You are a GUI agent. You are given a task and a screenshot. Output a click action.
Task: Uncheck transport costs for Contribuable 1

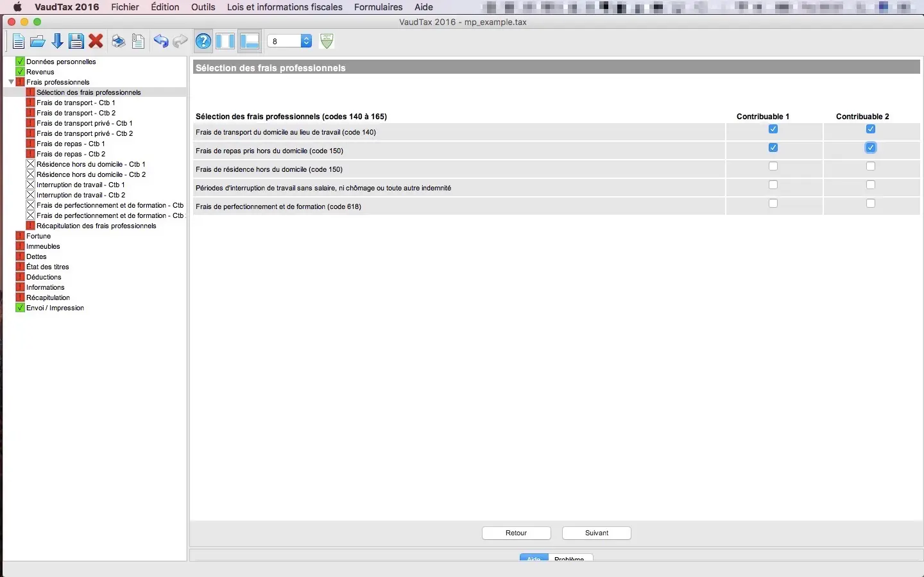pyautogui.click(x=773, y=129)
